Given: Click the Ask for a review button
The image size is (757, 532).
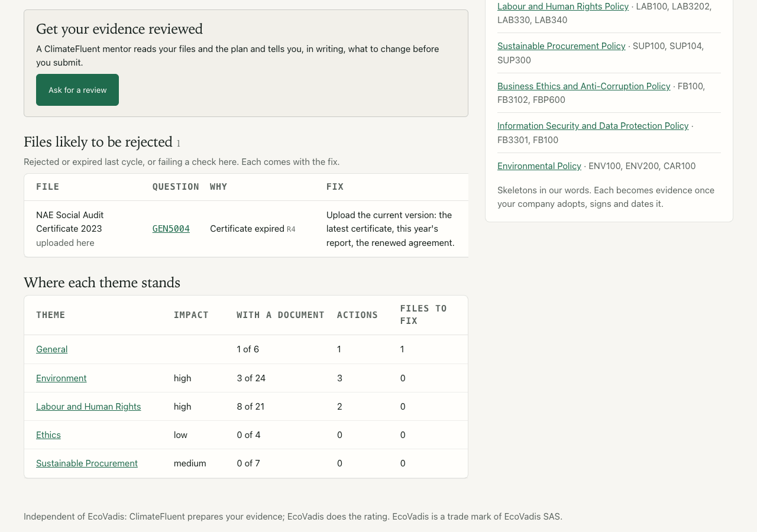Looking at the screenshot, I should click(x=77, y=90).
